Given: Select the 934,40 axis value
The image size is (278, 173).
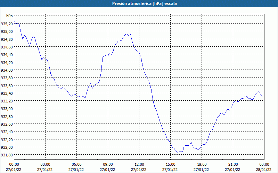Looking at the screenshot, I should [7, 55].
